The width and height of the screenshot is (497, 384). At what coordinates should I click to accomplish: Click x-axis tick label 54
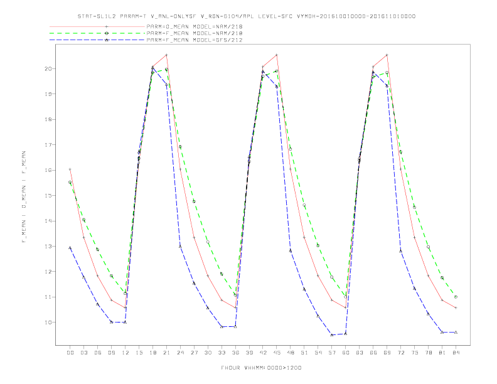(318, 353)
